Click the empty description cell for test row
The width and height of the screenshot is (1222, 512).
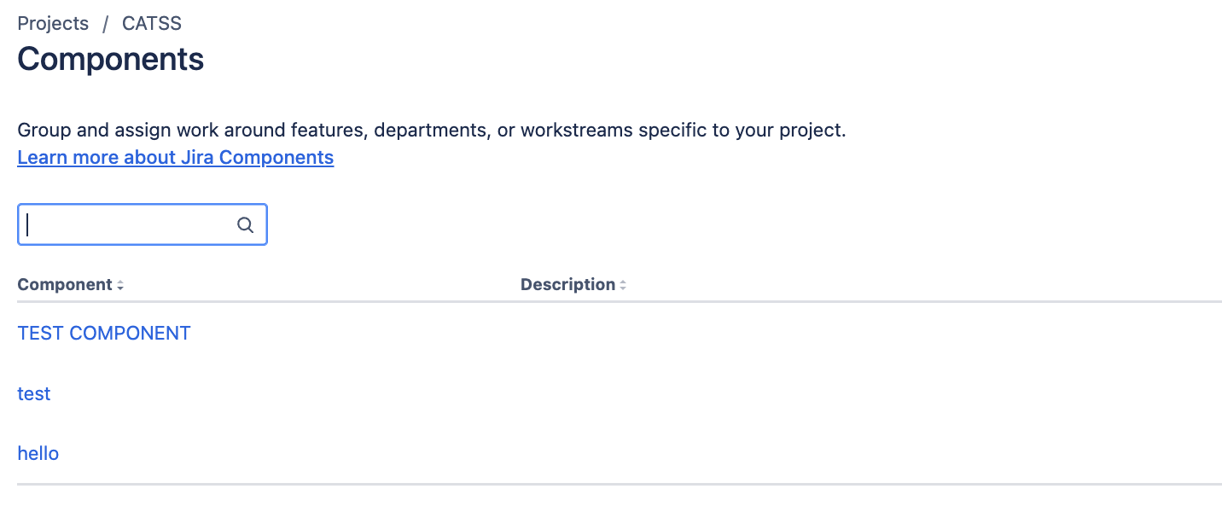[870, 393]
